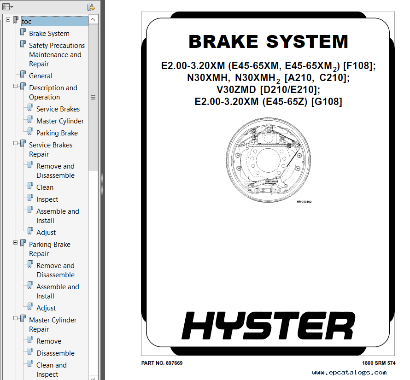Click bookmarks panel scroll down arrow
410x380 pixels.
(x=93, y=378)
